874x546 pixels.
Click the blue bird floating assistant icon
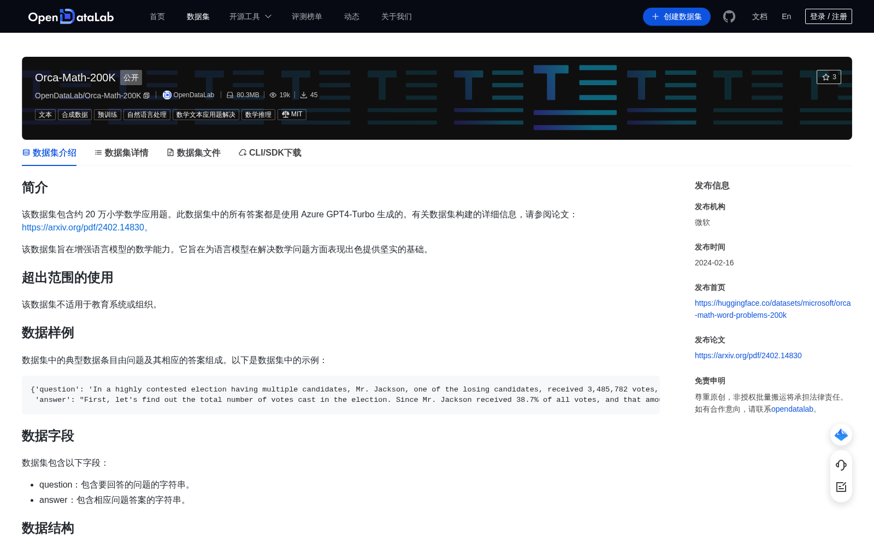point(841,435)
